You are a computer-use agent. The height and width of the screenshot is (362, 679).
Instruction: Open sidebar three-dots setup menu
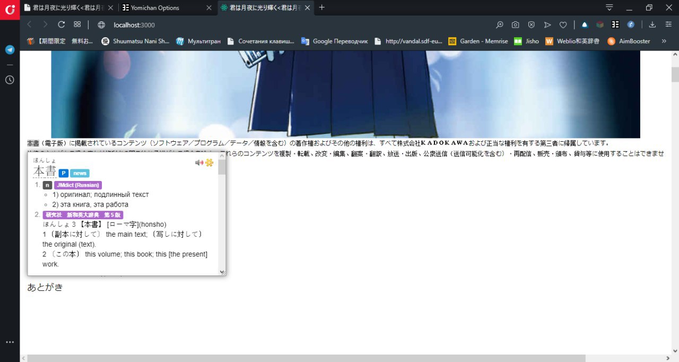click(x=10, y=342)
